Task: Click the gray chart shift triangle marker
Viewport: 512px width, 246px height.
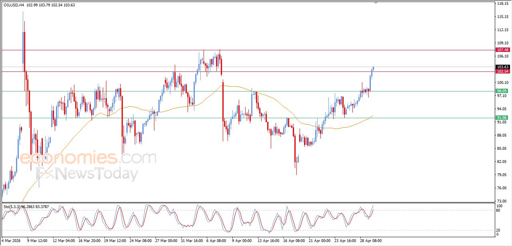Action: [376, 3]
